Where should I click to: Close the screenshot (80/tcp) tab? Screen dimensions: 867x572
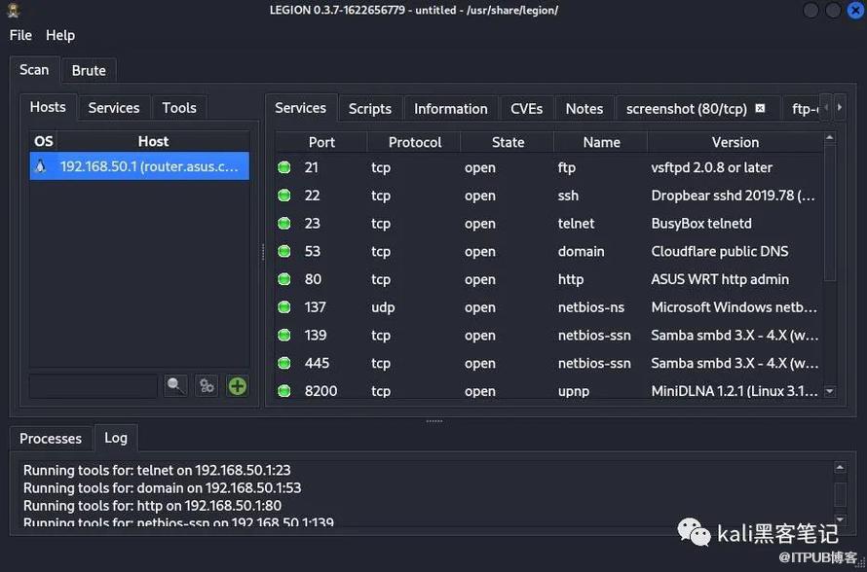pyautogui.click(x=761, y=108)
